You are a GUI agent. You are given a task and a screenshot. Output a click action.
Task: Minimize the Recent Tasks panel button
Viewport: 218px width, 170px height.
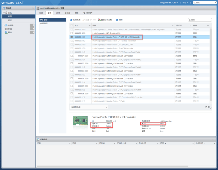coord(214,140)
